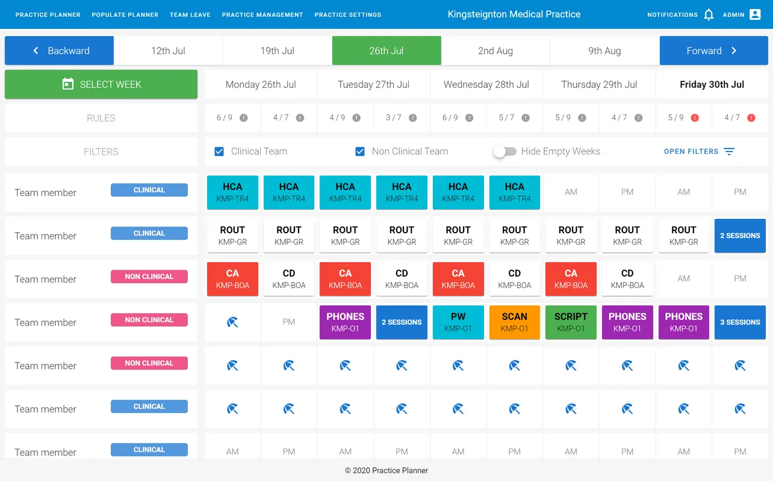Image resolution: width=773 pixels, height=481 pixels.
Task: Click the red alert icon beside 4 / 7 on Friday
Action: [751, 118]
